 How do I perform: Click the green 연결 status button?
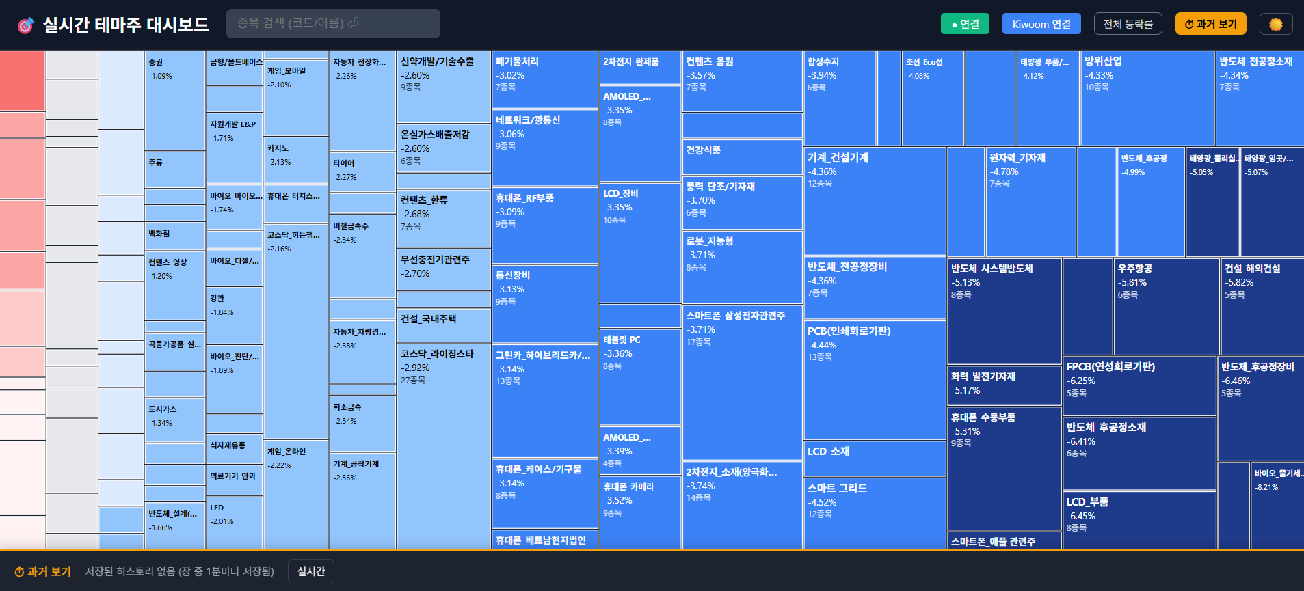(965, 24)
